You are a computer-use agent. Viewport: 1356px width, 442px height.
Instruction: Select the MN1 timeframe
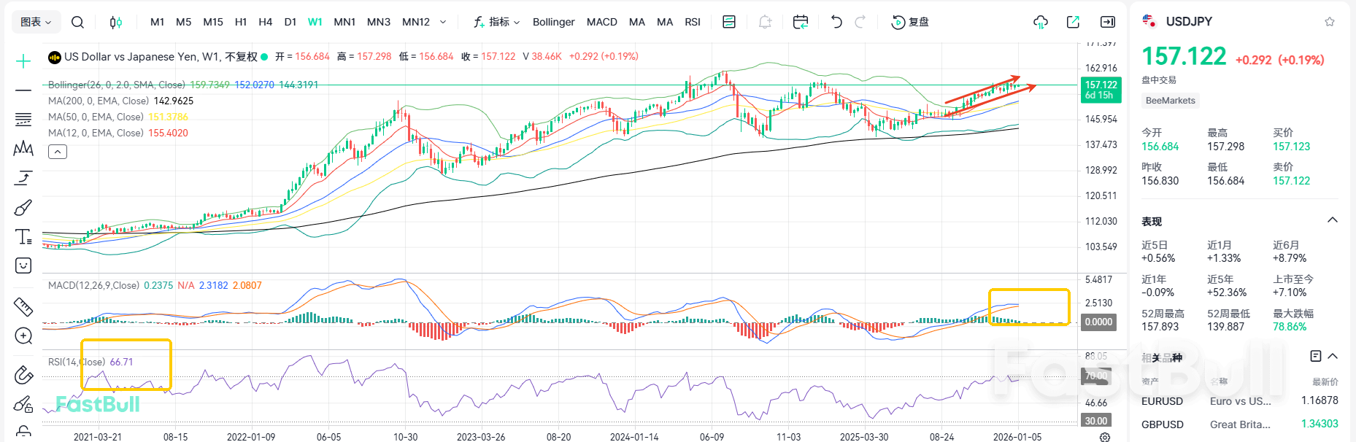pyautogui.click(x=344, y=22)
